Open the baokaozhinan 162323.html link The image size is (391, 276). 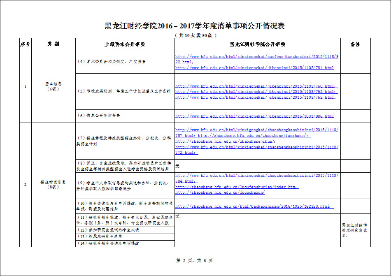point(254,206)
